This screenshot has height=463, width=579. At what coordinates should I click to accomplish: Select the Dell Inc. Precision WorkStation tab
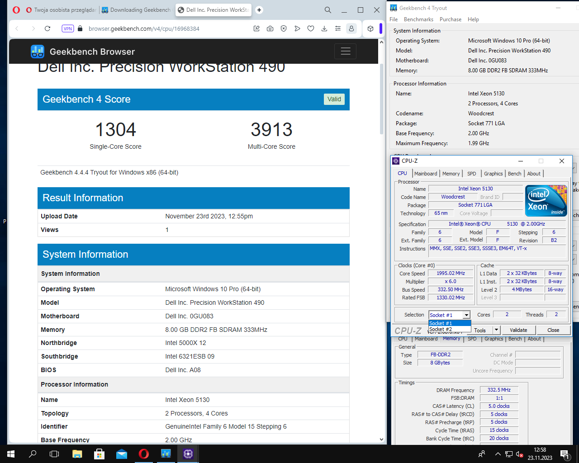[214, 10]
